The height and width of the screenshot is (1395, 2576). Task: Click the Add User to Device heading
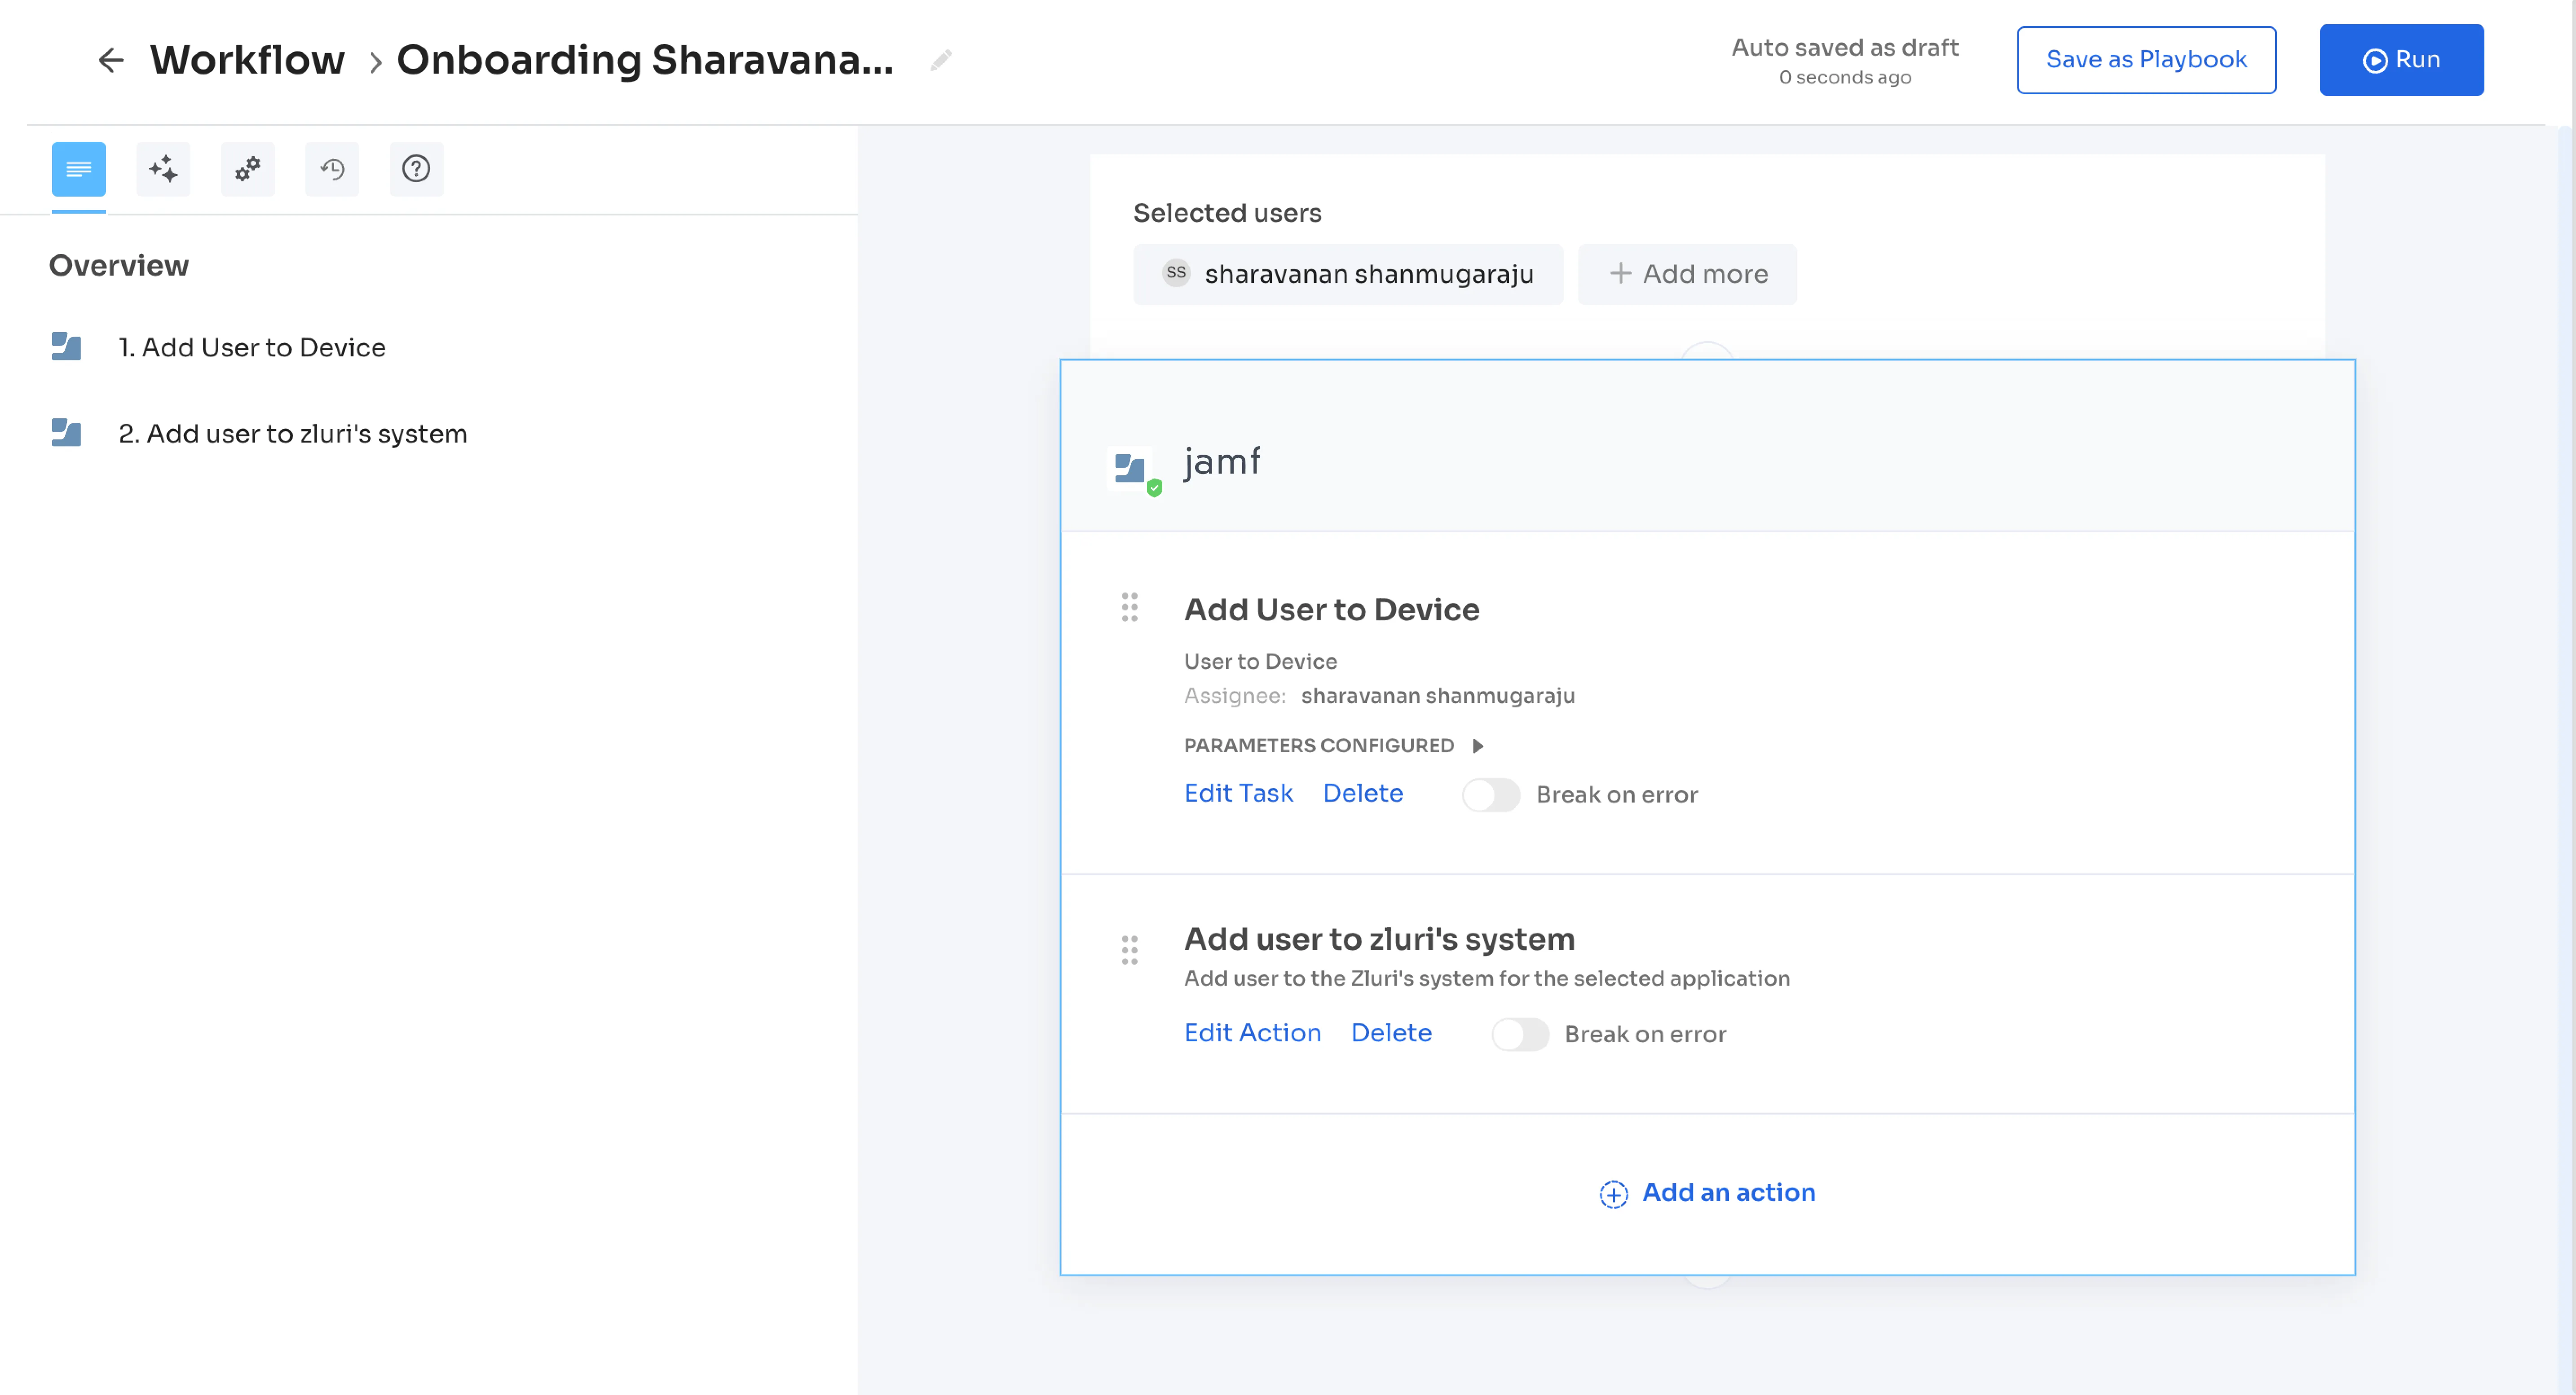1331,610
